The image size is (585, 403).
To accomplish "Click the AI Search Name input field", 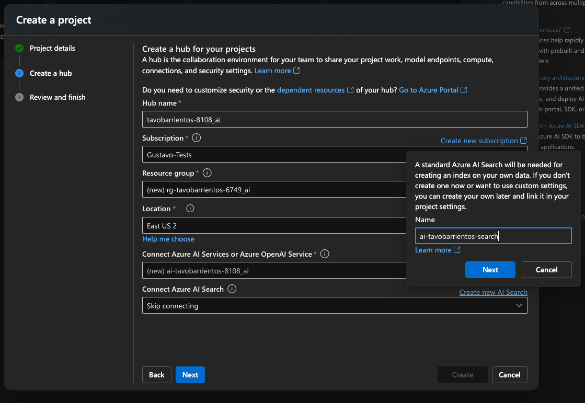I will point(493,236).
